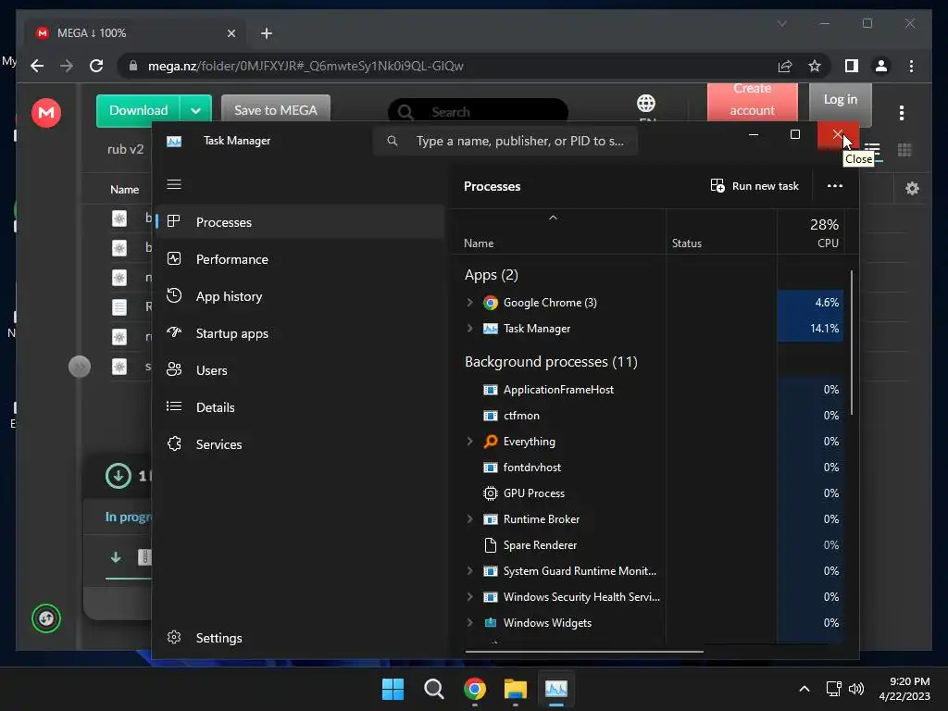Click Create account on MEGA
Image resolution: width=948 pixels, height=711 pixels.
(x=752, y=100)
